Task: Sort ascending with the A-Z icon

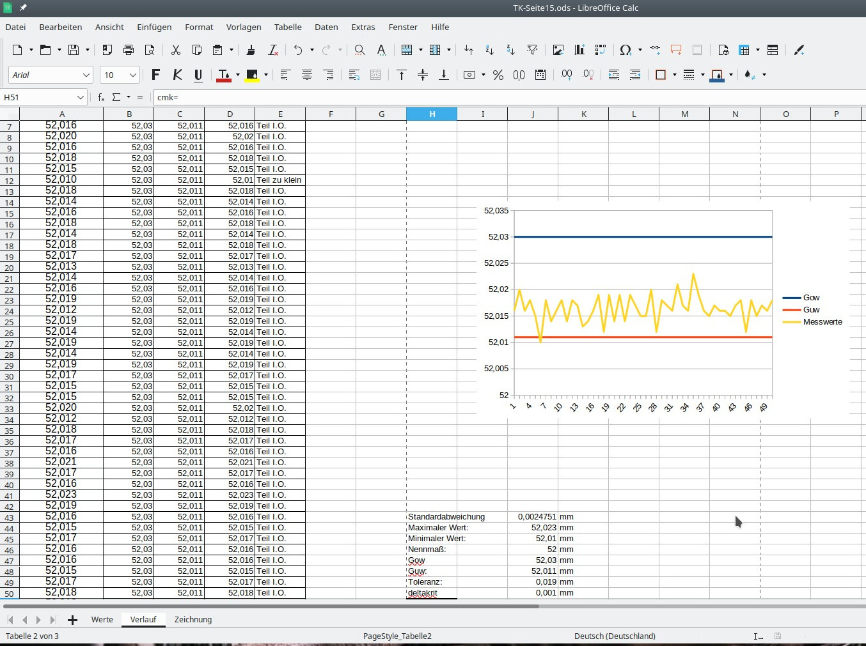Action: [x=489, y=50]
